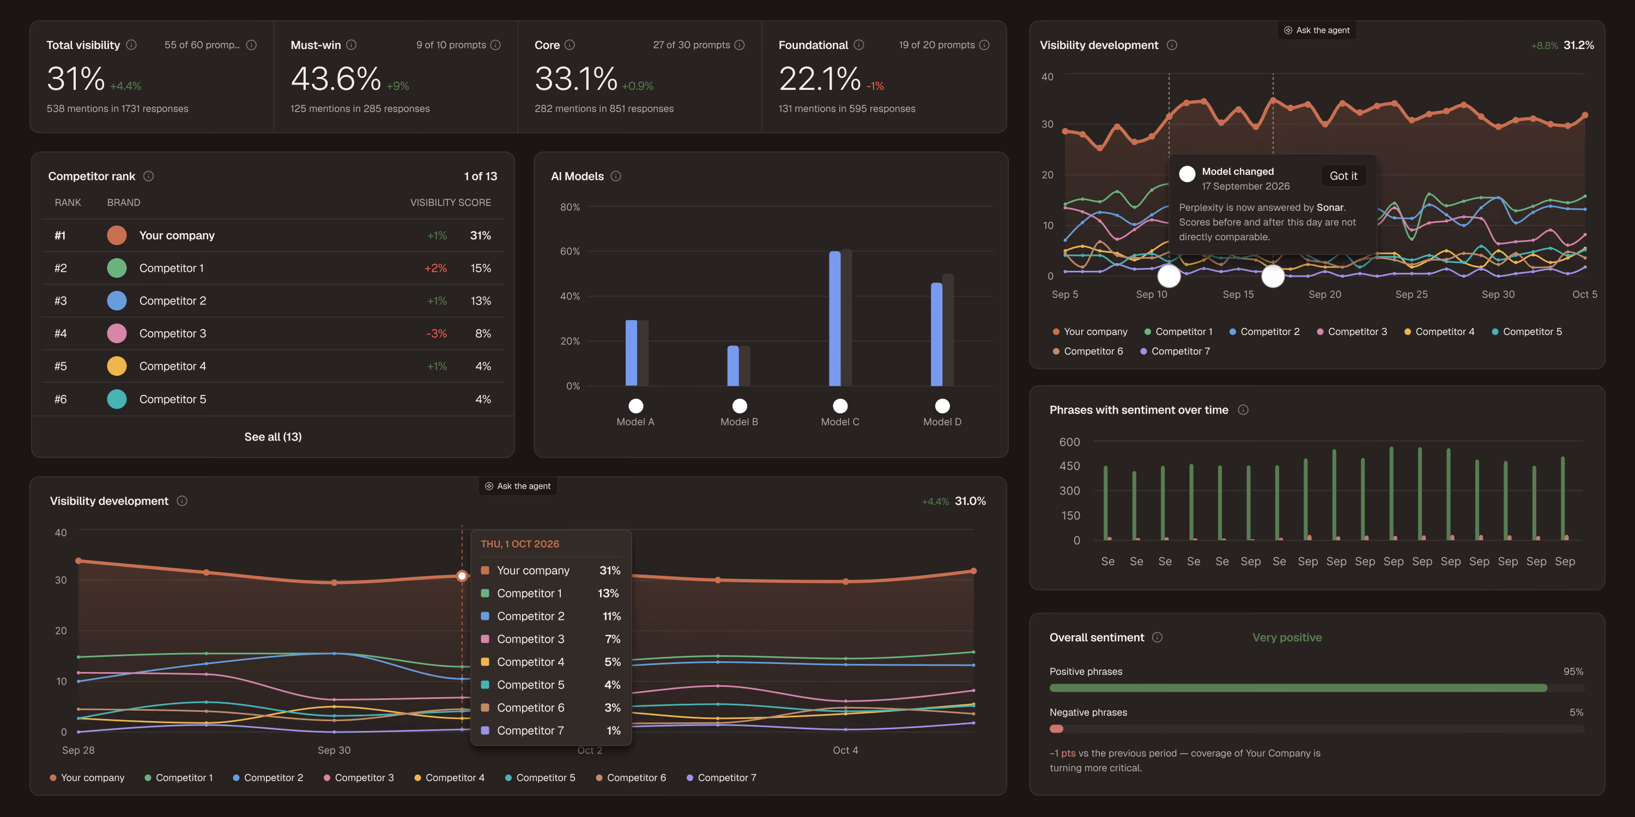The height and width of the screenshot is (817, 1635).
Task: Toggle Your company legend in bottom chart
Action: click(x=87, y=778)
